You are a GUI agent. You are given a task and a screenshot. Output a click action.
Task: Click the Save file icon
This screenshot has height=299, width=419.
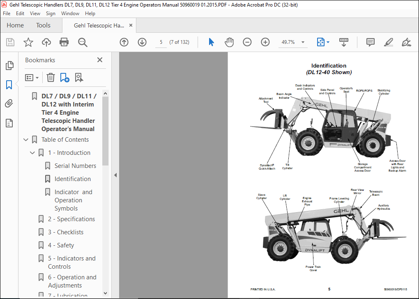[x=10, y=42]
